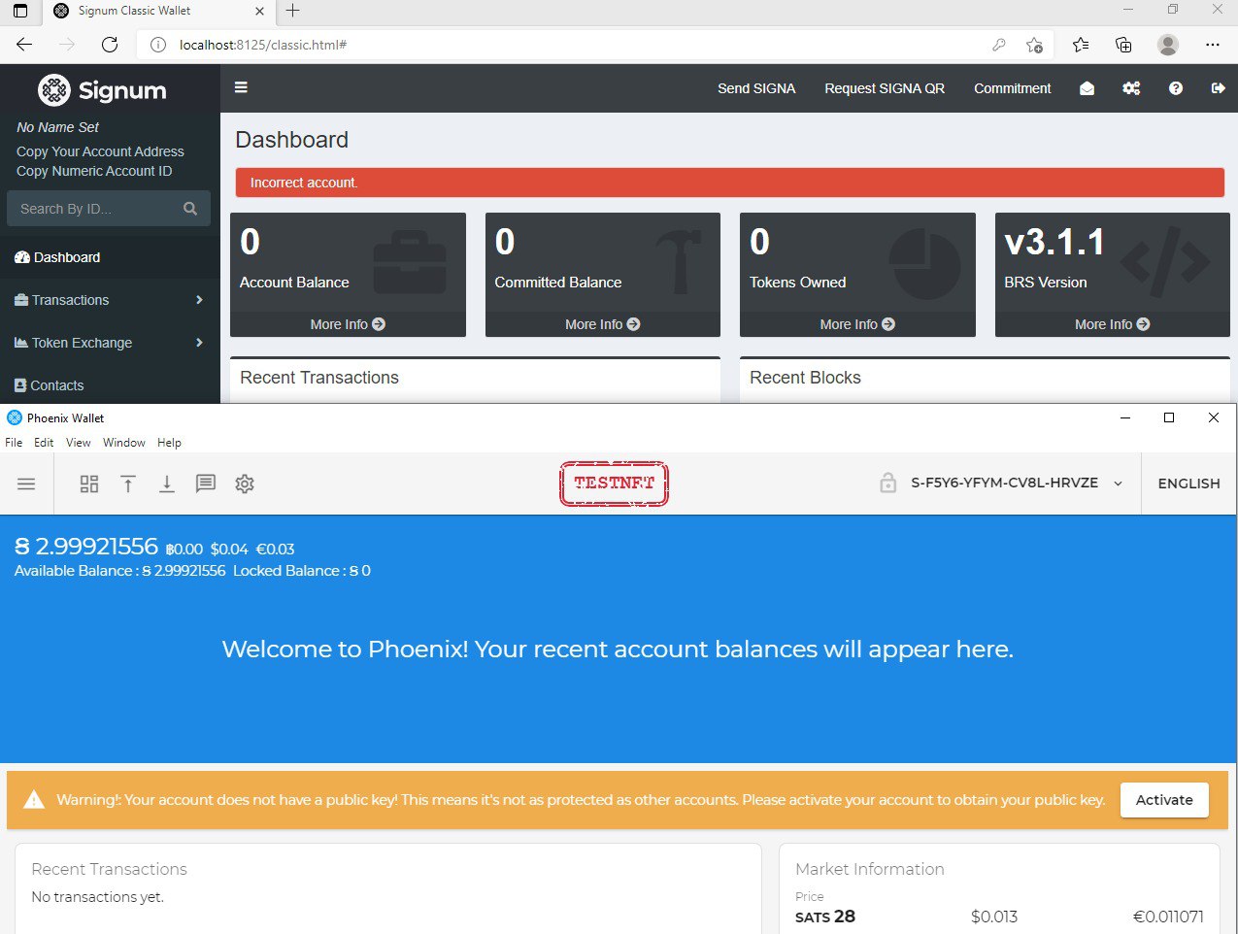Open the Phoenix Window menu

124,443
